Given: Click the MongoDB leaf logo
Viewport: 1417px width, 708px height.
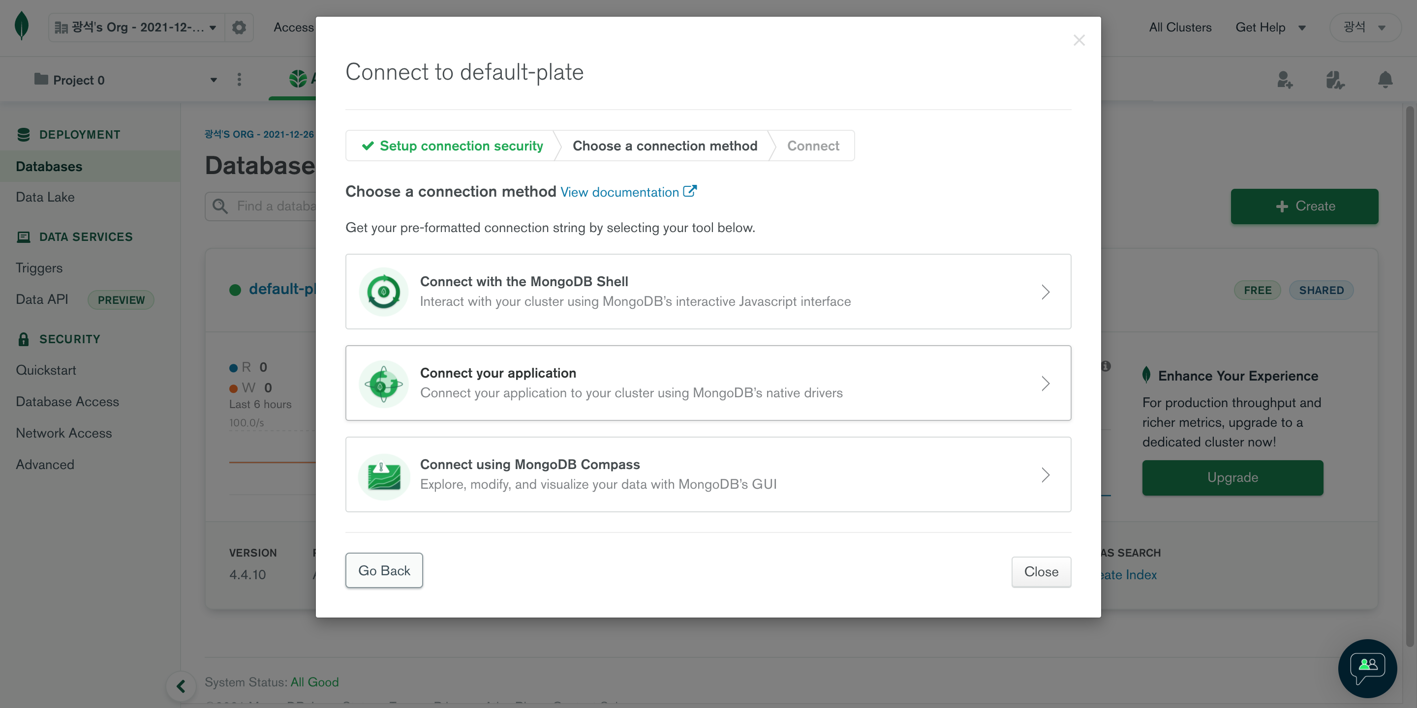Looking at the screenshot, I should [22, 26].
